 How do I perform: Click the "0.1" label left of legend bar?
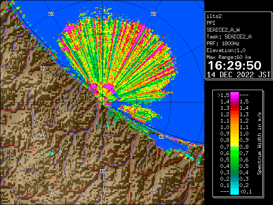pyautogui.click(x=225, y=185)
